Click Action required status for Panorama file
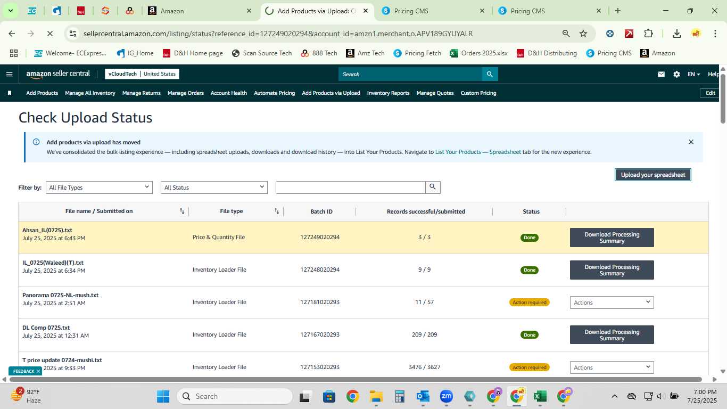The image size is (727, 409). 530,302
